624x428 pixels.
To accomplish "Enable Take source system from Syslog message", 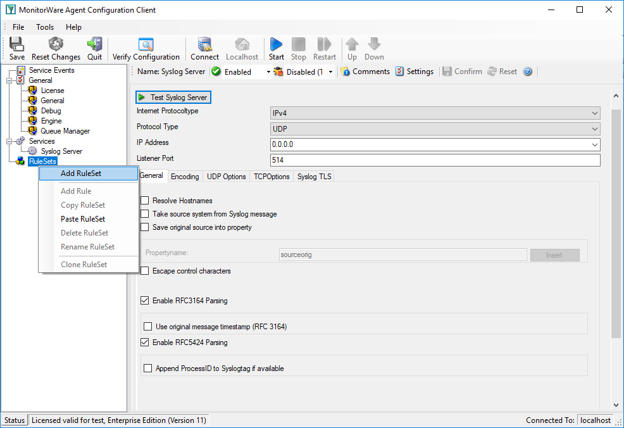I will (145, 214).
